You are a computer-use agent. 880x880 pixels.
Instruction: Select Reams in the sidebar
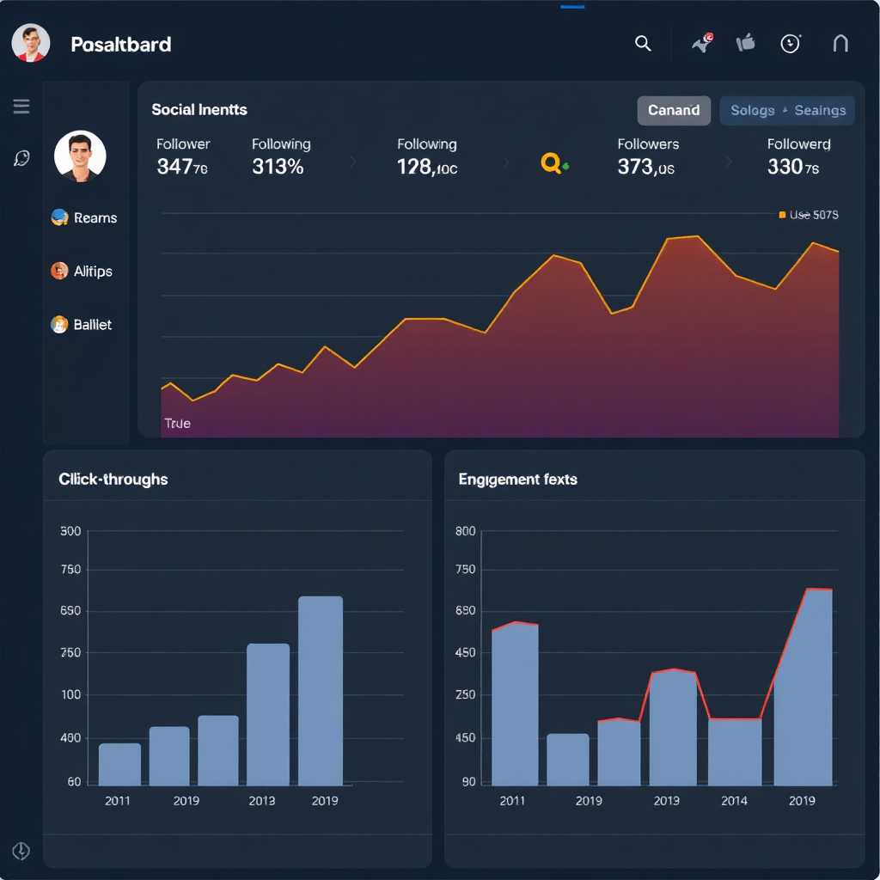[84, 218]
